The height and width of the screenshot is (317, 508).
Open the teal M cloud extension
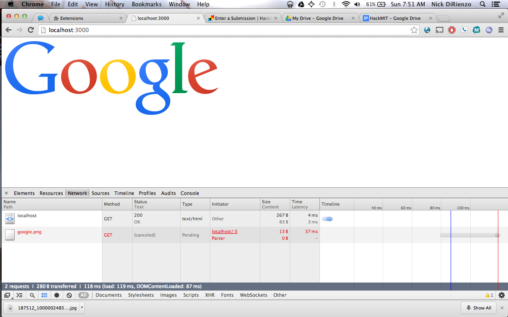477,30
